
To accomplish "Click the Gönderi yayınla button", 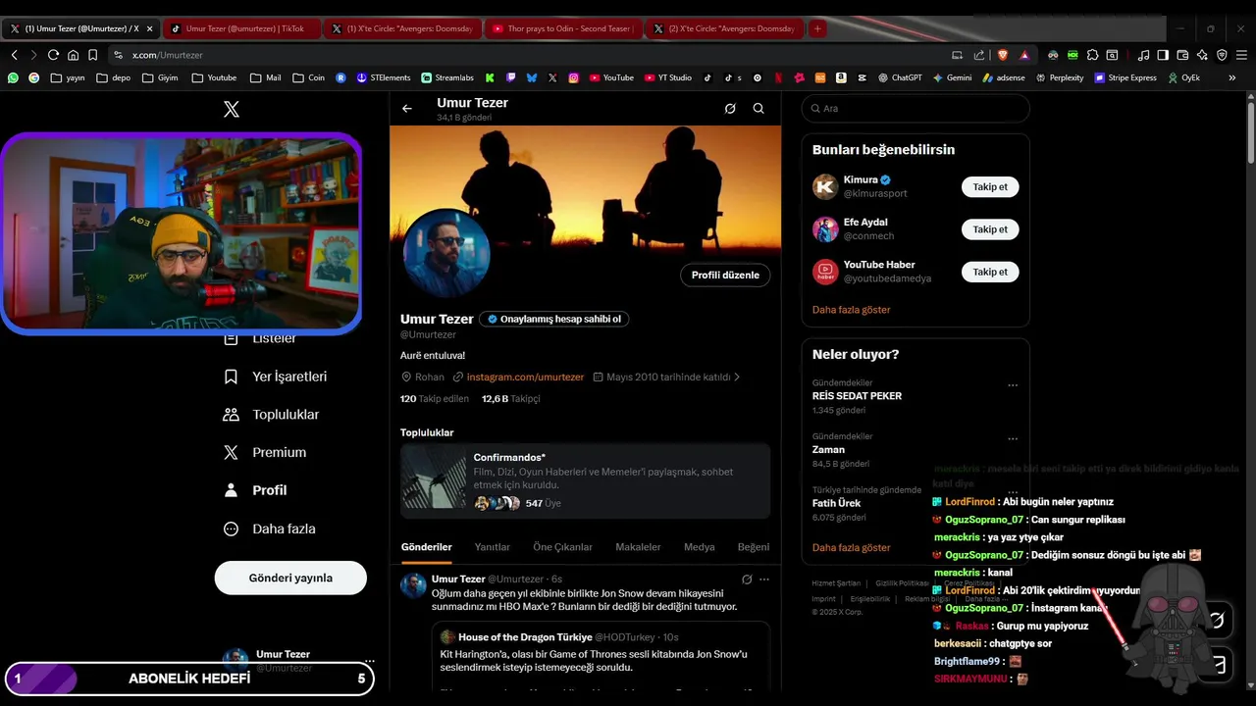I will pos(290,578).
